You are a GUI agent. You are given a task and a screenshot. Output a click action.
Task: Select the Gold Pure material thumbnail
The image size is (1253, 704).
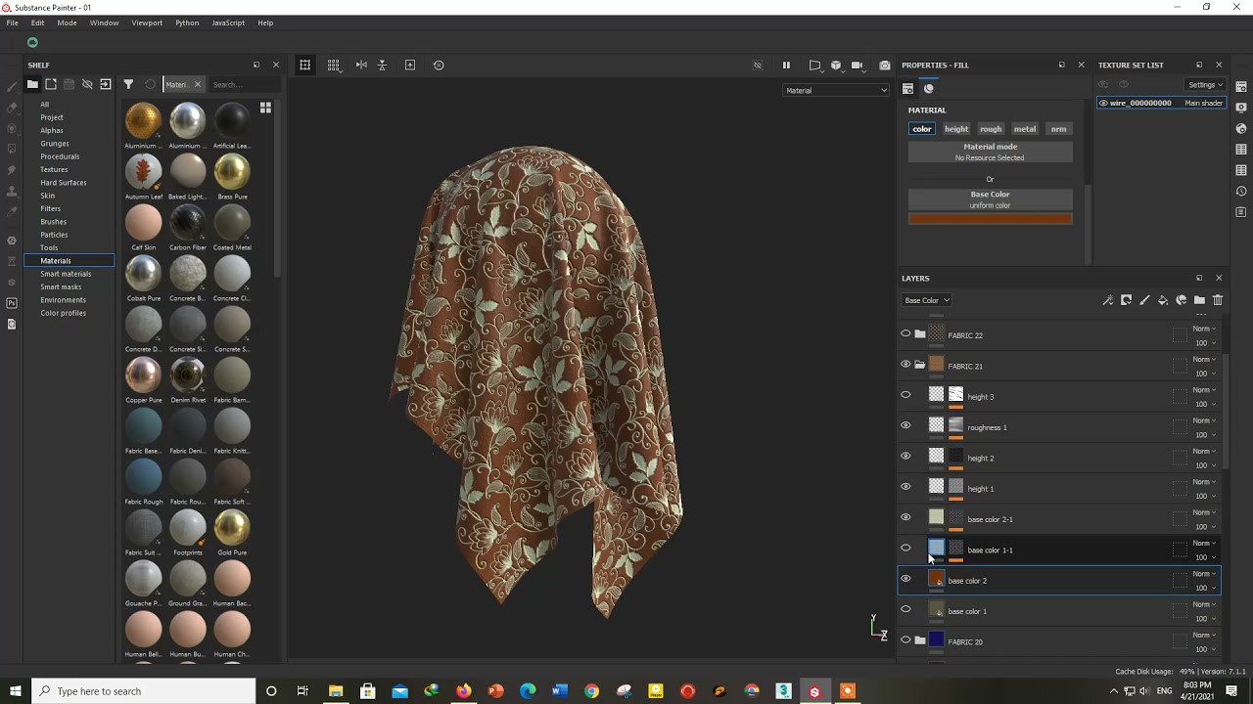232,528
